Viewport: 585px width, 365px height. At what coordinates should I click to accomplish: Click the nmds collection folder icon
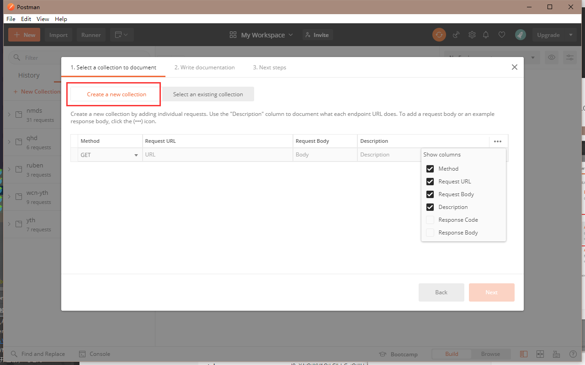[x=19, y=115]
